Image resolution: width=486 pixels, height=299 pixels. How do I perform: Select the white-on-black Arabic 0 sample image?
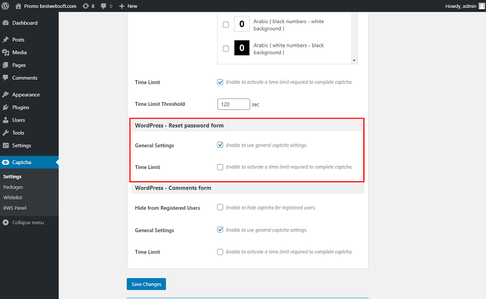tap(242, 48)
